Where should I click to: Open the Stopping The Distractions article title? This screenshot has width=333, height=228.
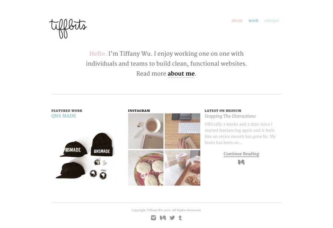pos(230,116)
